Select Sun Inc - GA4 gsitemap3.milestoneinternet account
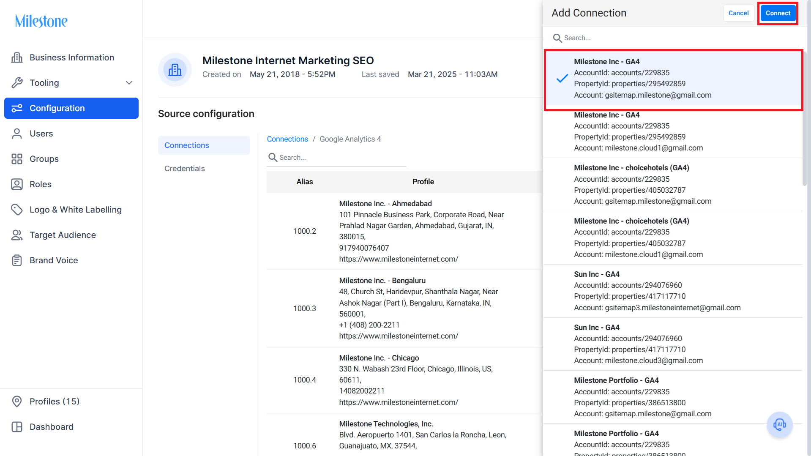Viewport: 811px width, 456px height. pyautogui.click(x=673, y=291)
